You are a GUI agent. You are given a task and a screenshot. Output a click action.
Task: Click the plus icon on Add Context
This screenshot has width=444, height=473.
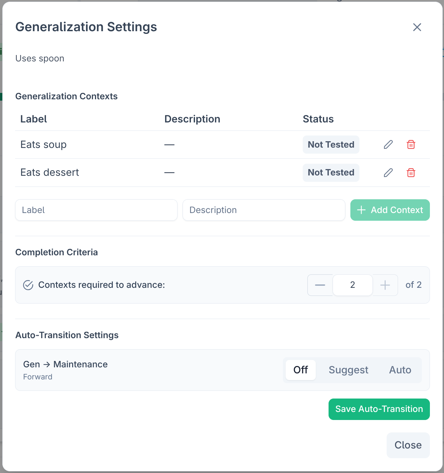tap(361, 210)
